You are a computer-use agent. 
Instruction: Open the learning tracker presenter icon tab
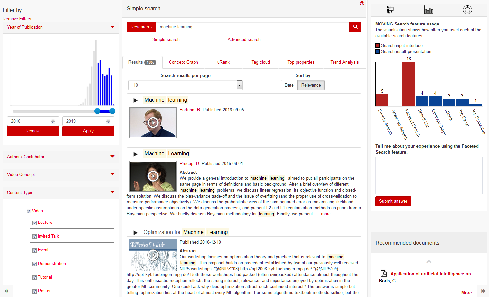point(390,10)
